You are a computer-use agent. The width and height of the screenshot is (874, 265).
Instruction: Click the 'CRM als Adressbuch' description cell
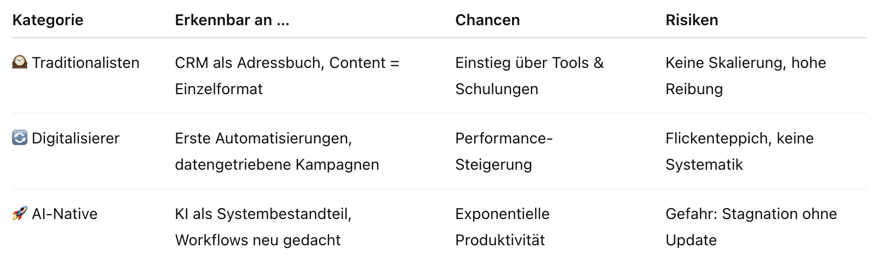(x=287, y=76)
